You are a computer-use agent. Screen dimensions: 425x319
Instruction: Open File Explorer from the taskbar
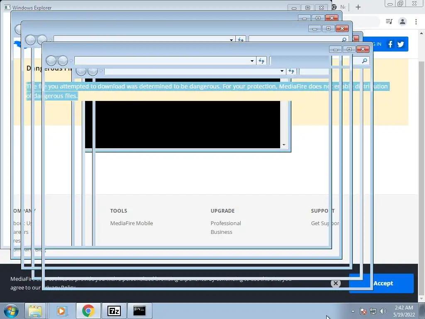click(x=35, y=311)
